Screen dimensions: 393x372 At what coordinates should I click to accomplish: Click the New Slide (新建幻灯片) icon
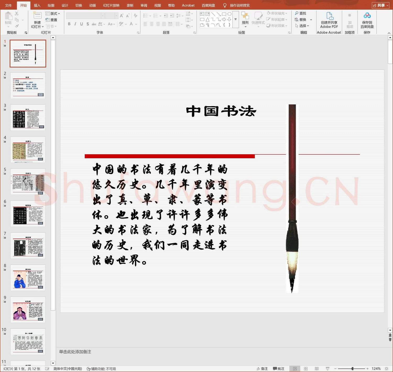click(37, 16)
